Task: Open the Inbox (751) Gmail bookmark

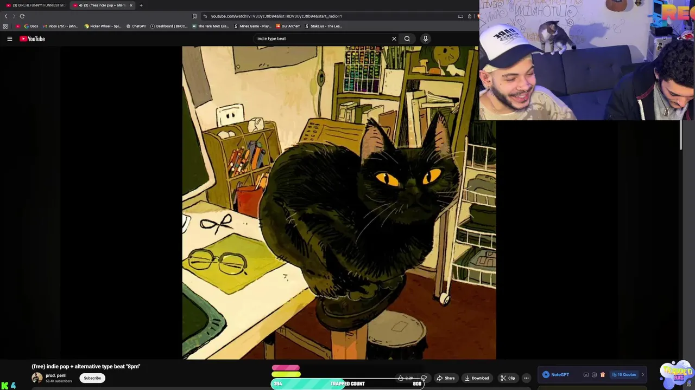Action: [x=60, y=26]
